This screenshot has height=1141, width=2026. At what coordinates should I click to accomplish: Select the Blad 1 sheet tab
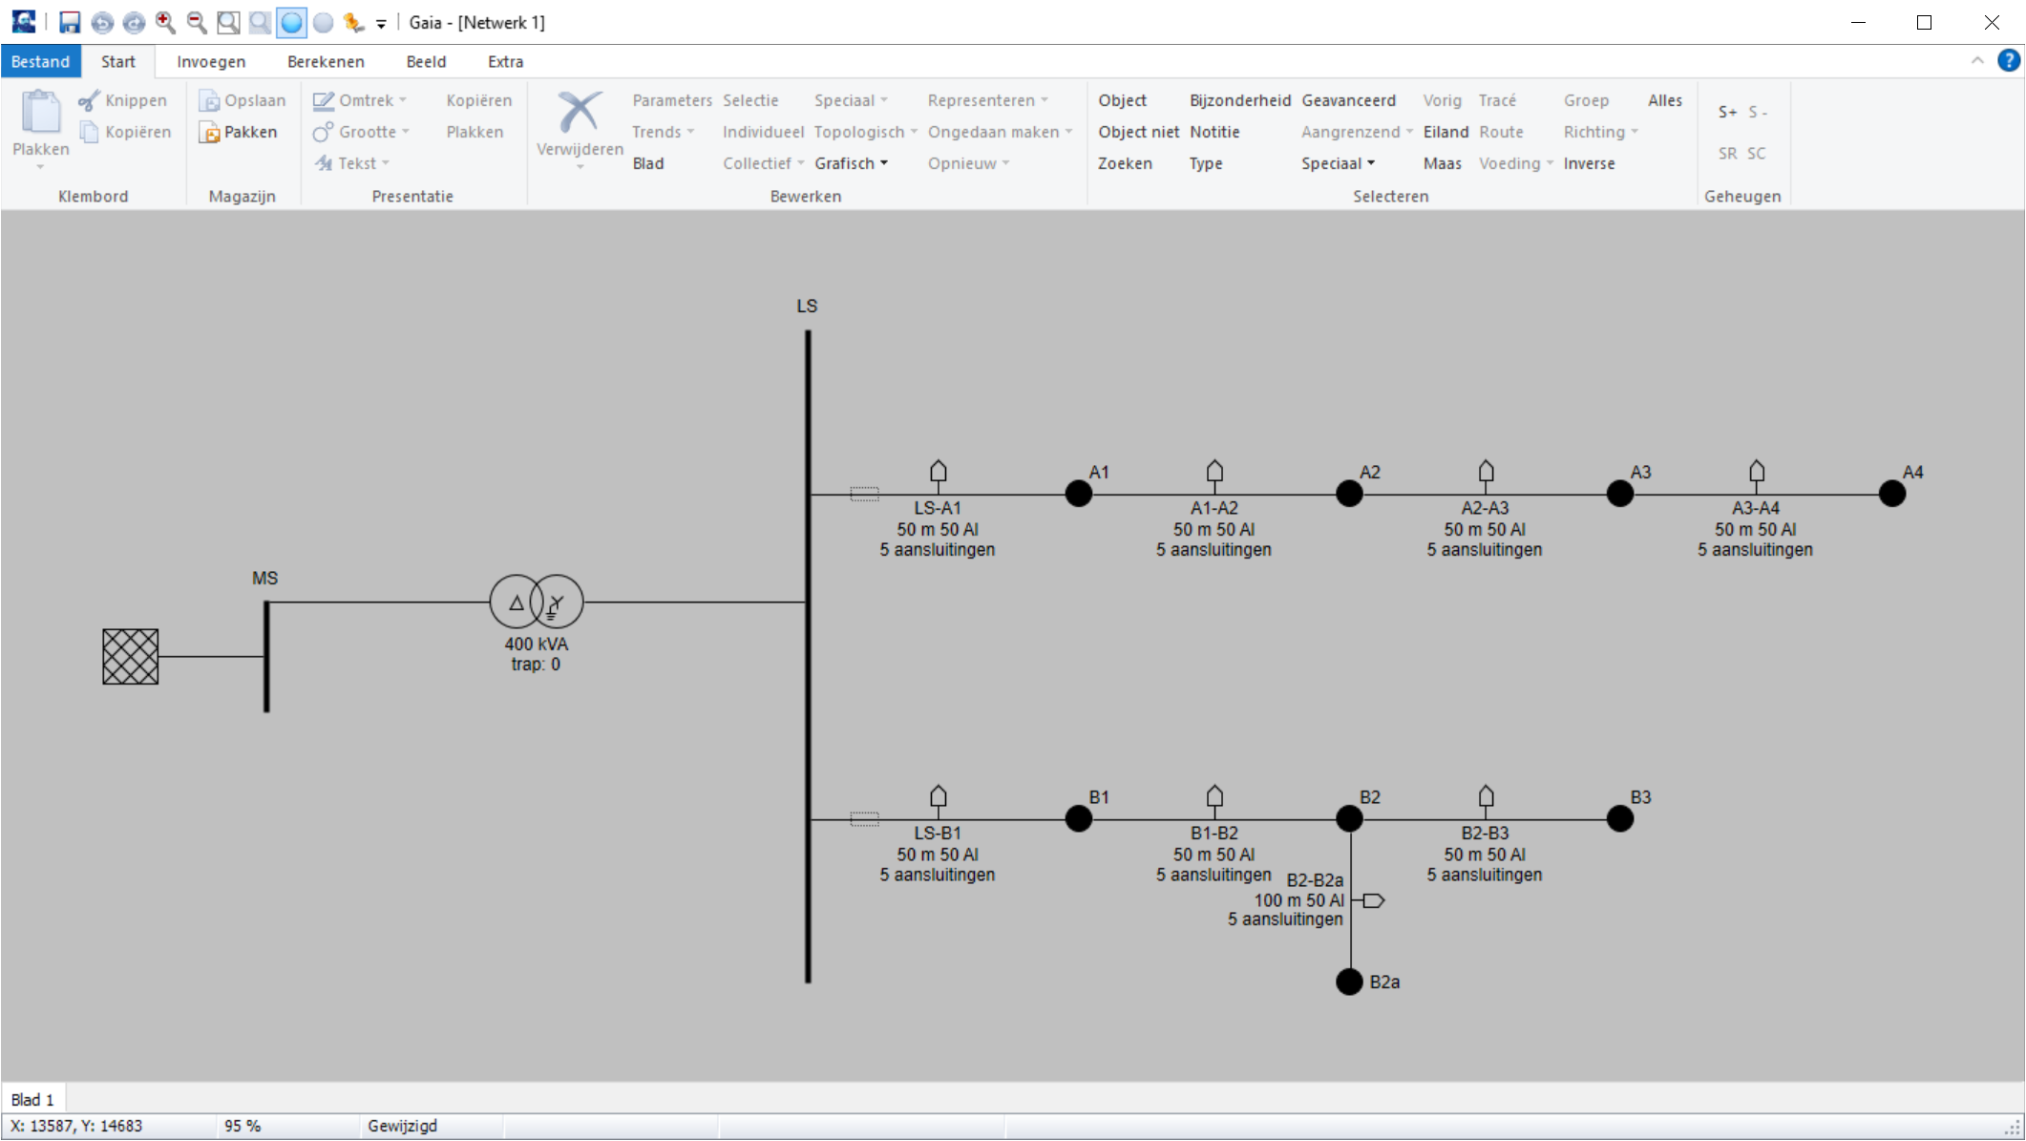click(32, 1099)
